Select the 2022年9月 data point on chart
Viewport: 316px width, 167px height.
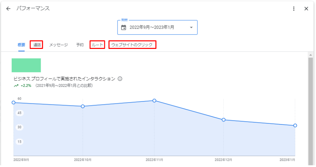click(13, 102)
